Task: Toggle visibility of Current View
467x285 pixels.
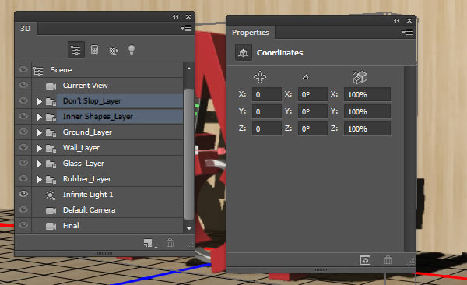Action: coord(23,85)
